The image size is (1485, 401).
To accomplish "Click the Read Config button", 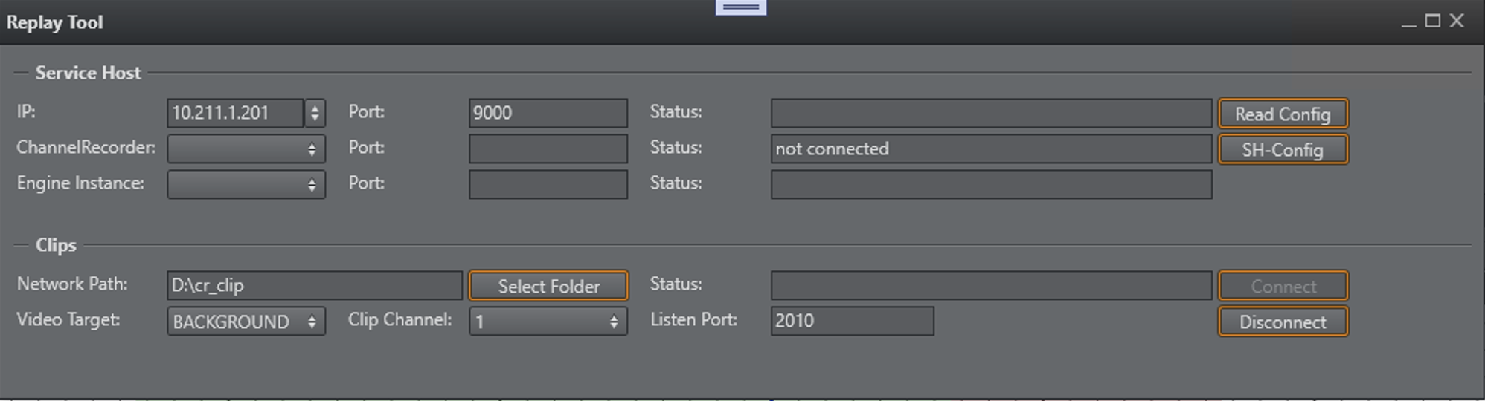I will click(1282, 114).
